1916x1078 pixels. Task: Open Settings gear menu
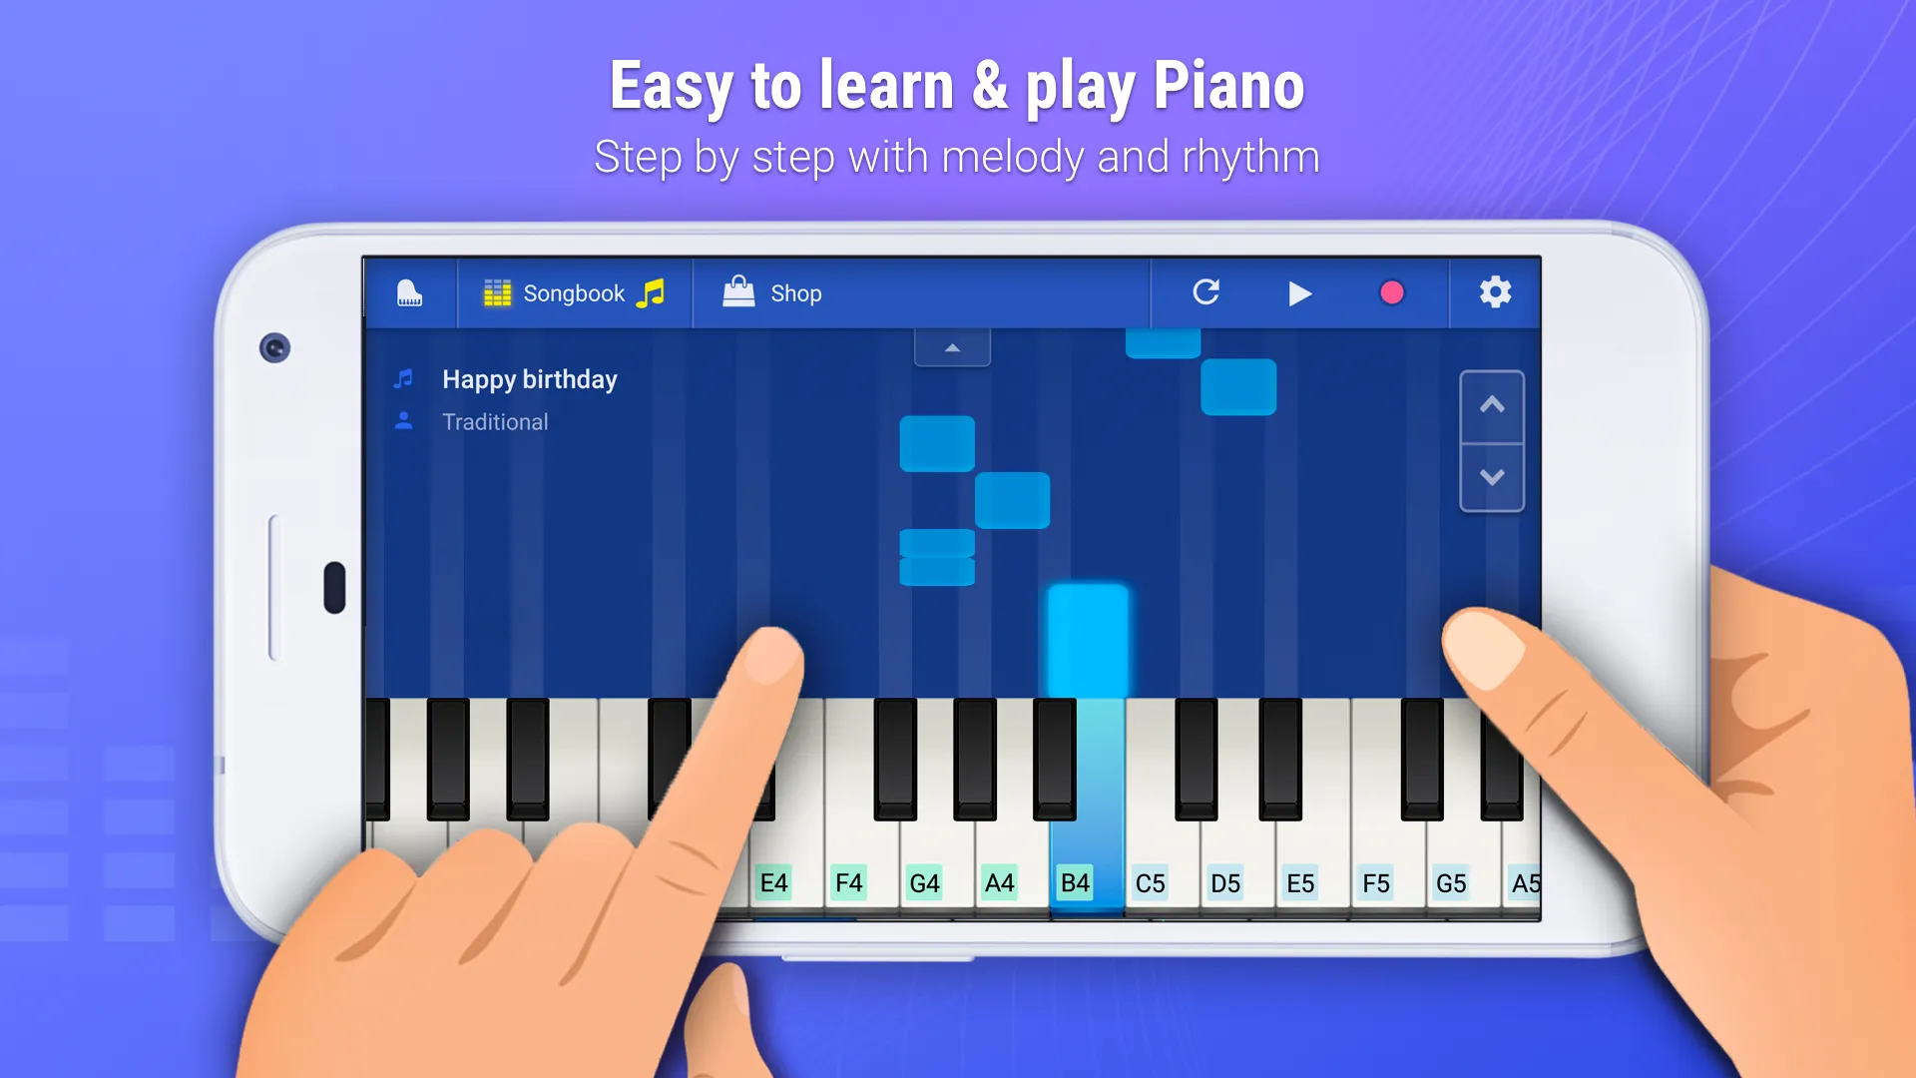click(1494, 292)
